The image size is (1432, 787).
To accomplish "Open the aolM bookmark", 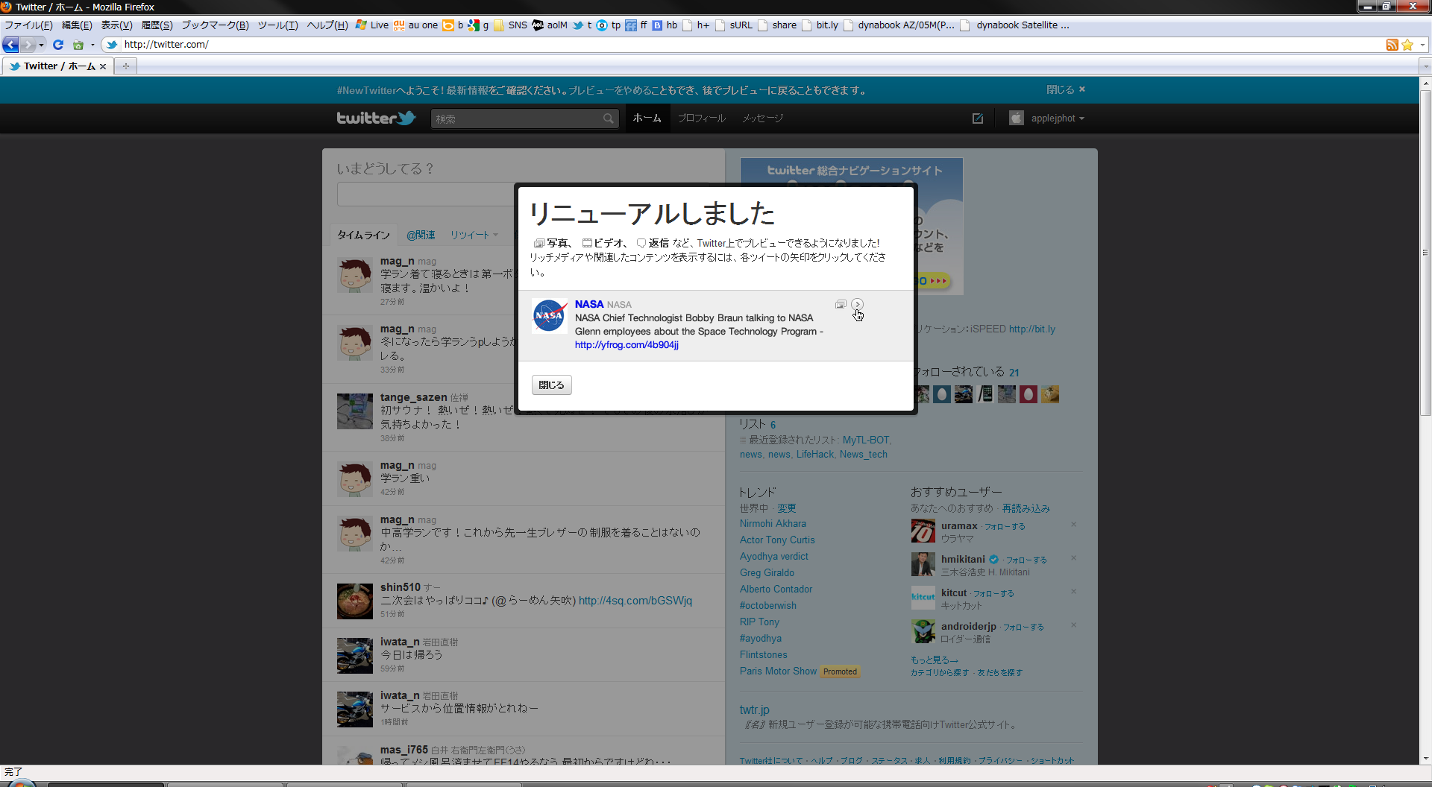I will [550, 25].
